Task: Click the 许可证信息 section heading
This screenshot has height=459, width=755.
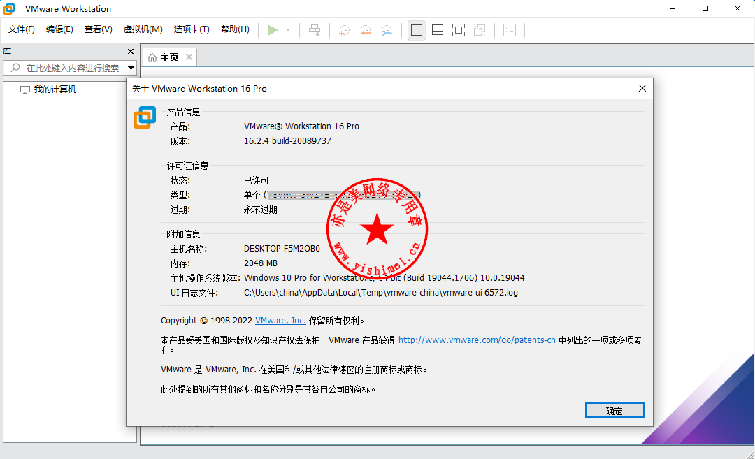Action: 188,166
